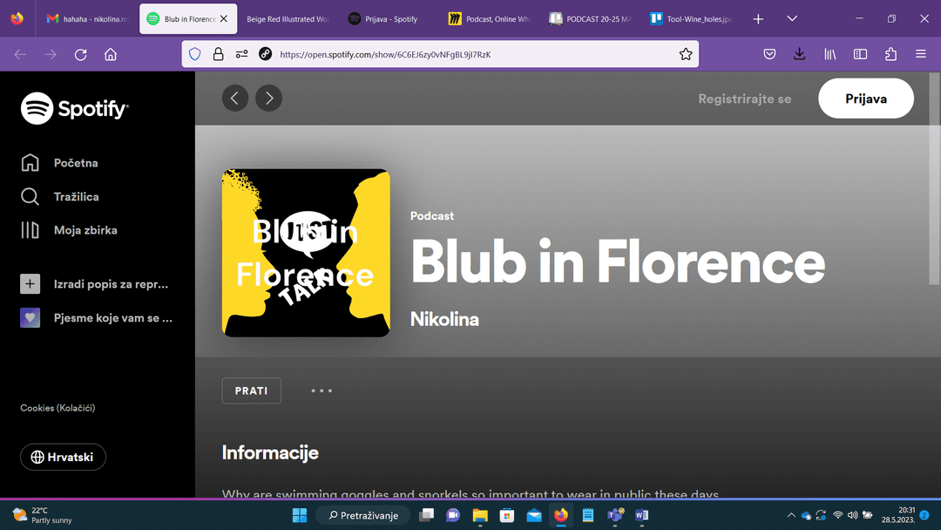The height and width of the screenshot is (530, 941).
Task: Go back with Spotify left arrow
Action: click(235, 99)
